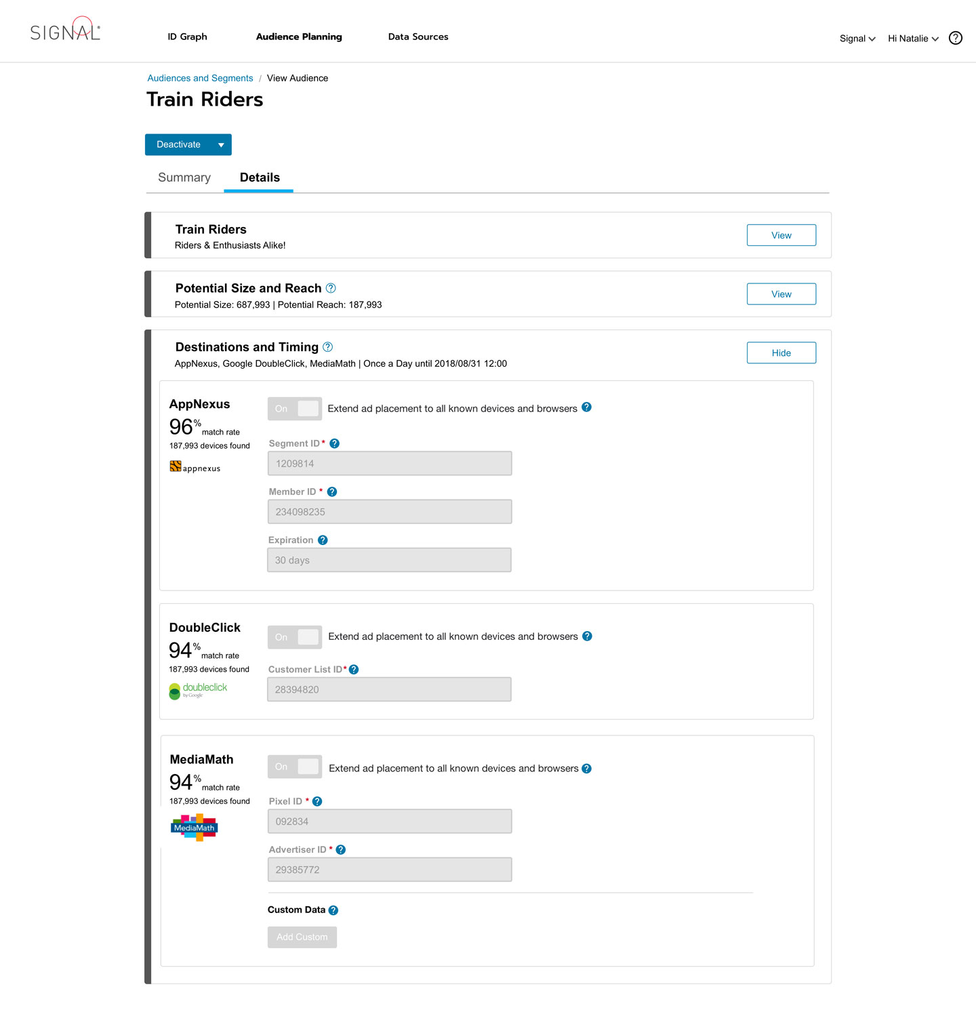
Task: Open help icon beside Destinations and Timing
Action: (328, 347)
